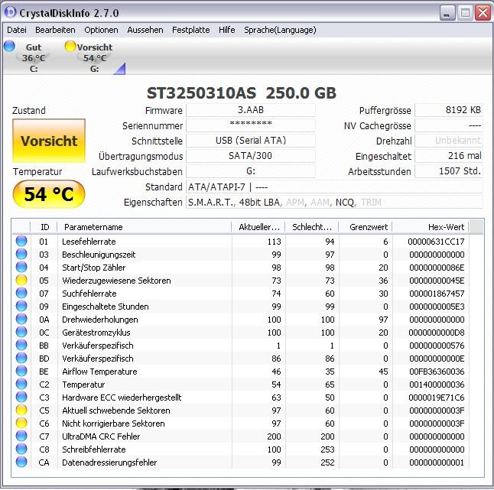This screenshot has height=490, width=494.
Task: Click hex value 00FB36360036
Action: point(437,372)
